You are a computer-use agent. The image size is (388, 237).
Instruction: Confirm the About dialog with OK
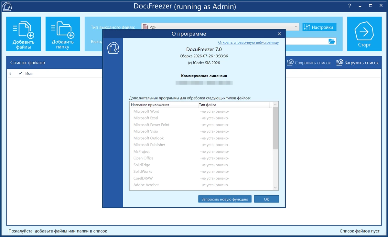266,199
